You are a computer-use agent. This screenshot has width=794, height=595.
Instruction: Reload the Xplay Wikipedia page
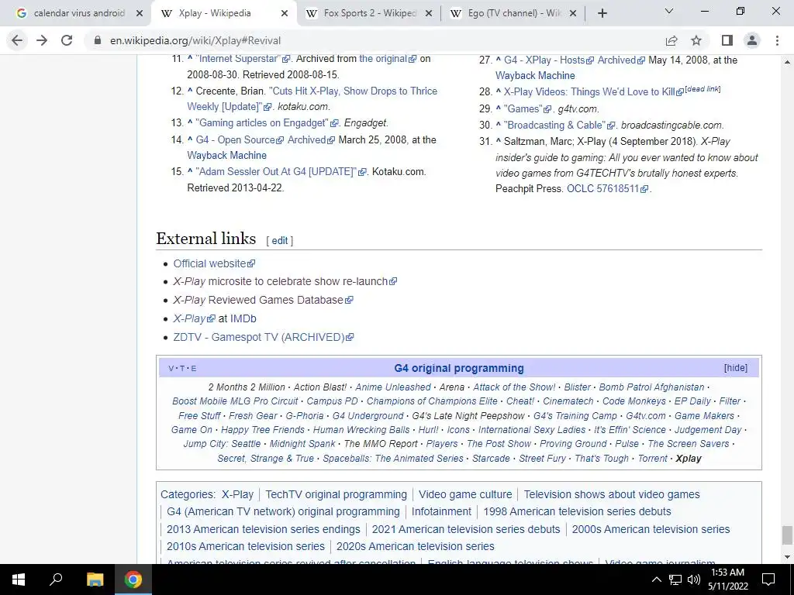click(x=67, y=40)
